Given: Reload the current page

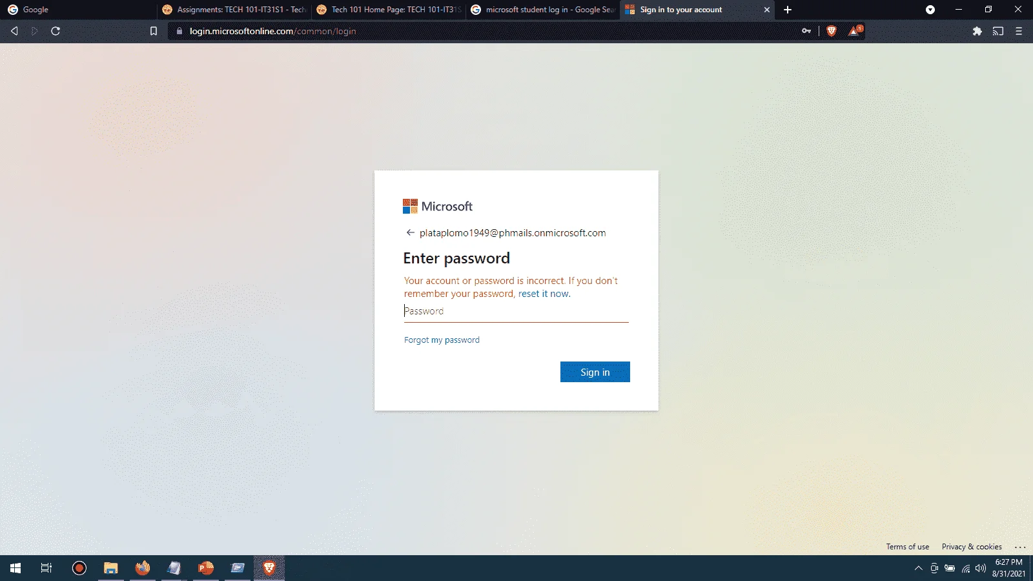Looking at the screenshot, I should tap(56, 31).
